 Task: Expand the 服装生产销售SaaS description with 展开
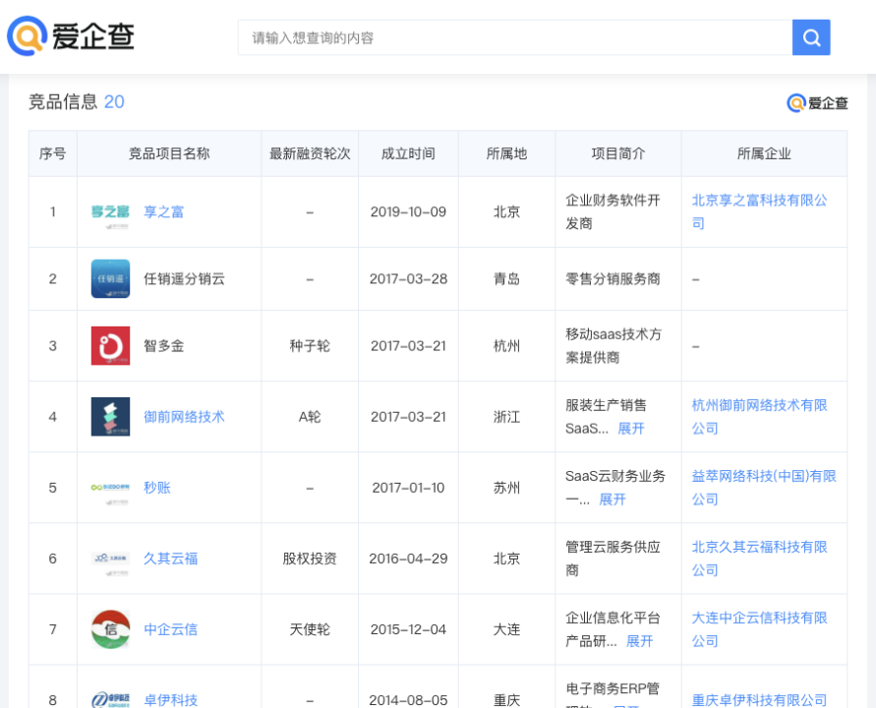(x=631, y=429)
